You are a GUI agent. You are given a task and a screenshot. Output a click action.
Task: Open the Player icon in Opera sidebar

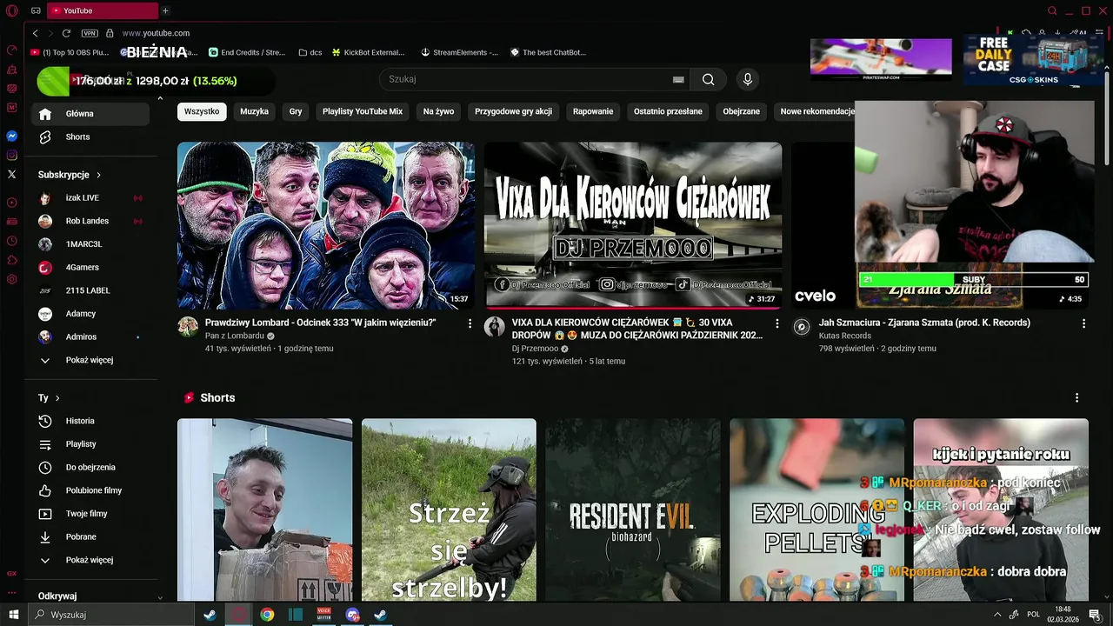click(12, 203)
